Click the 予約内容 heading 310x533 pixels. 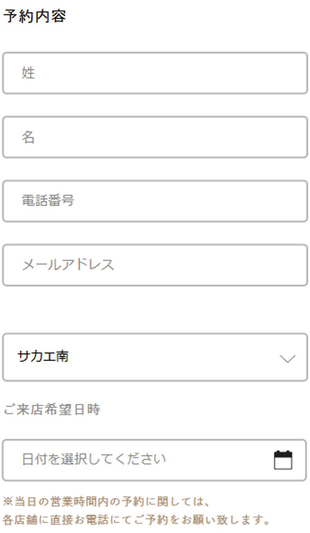coord(34,16)
